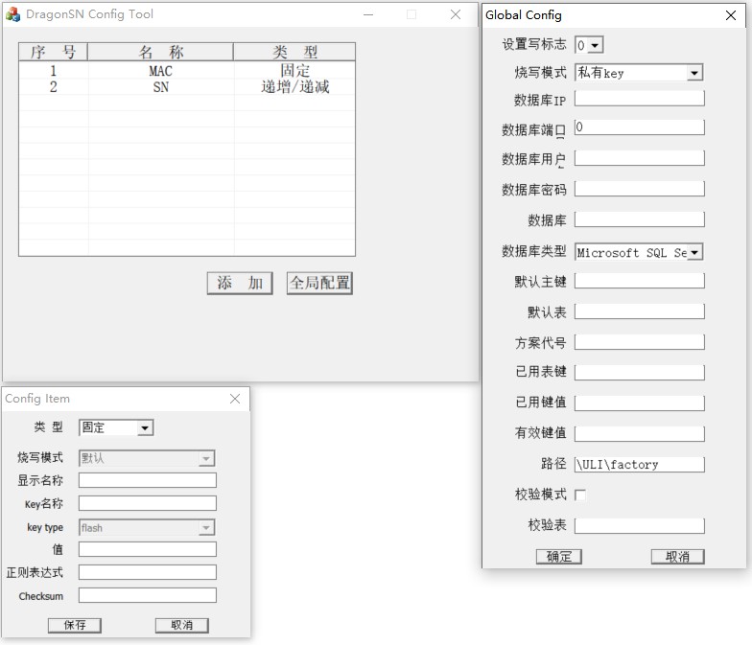
Task: Click 确定 in Global Config
Action: (x=558, y=556)
